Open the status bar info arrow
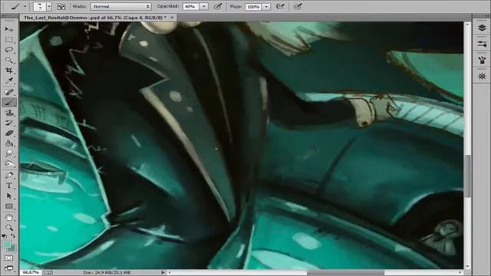The image size is (491, 276). pyautogui.click(x=163, y=273)
